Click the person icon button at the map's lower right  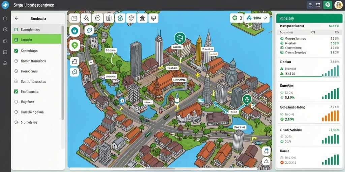coord(266,151)
